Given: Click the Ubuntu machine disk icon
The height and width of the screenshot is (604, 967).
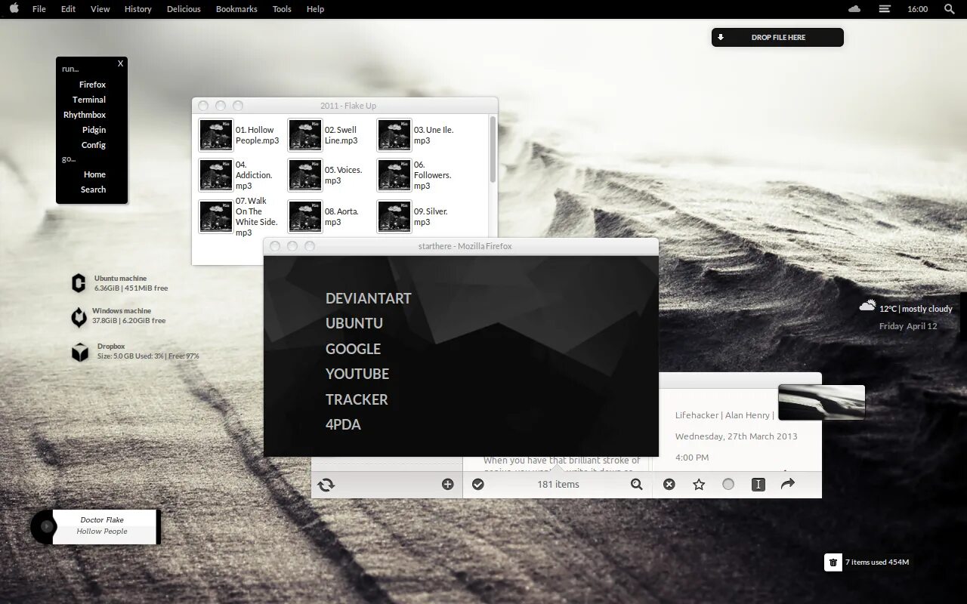Looking at the screenshot, I should pyautogui.click(x=79, y=283).
